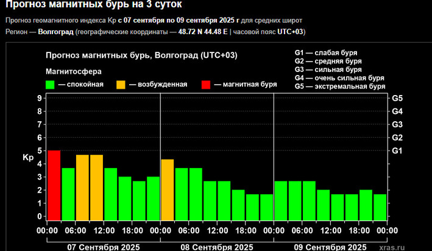Click the G5 level label on right axis
The height and width of the screenshot is (251, 432).
click(x=397, y=98)
